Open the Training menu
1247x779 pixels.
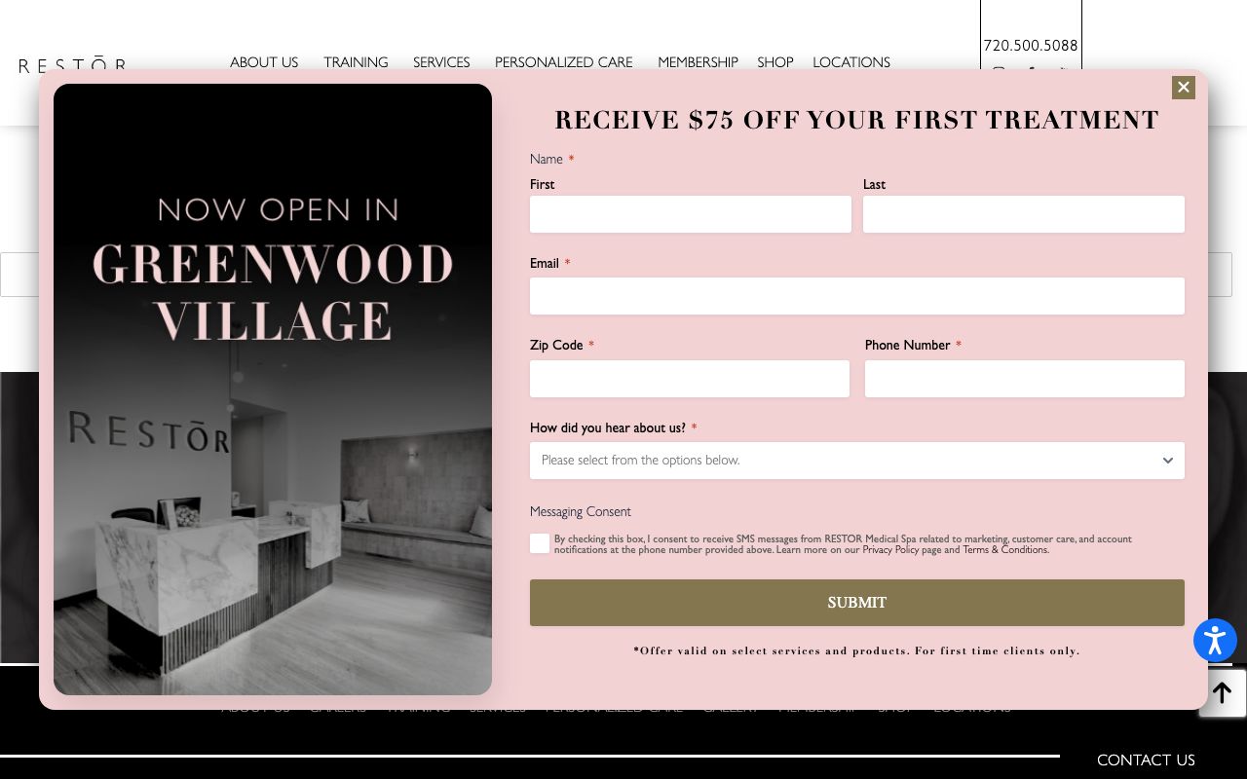(x=356, y=62)
